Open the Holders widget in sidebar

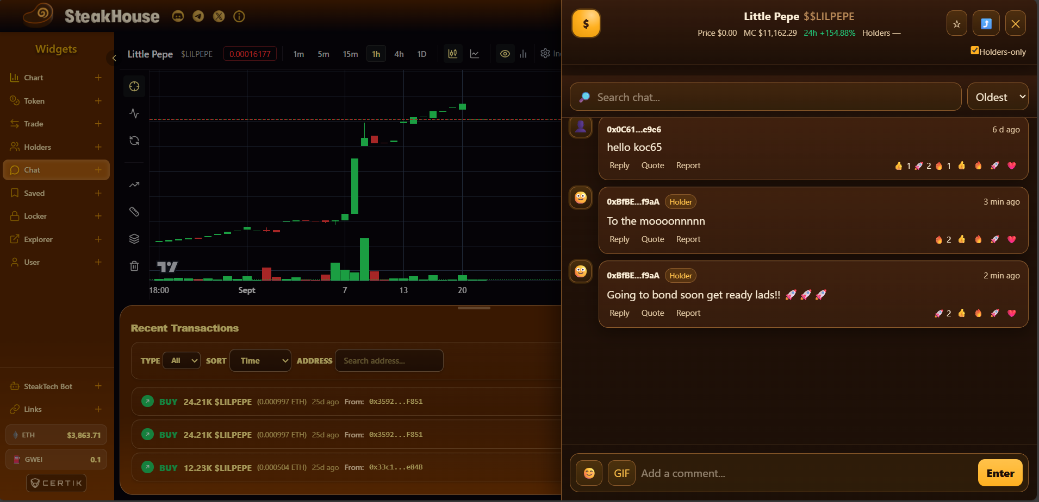(38, 147)
